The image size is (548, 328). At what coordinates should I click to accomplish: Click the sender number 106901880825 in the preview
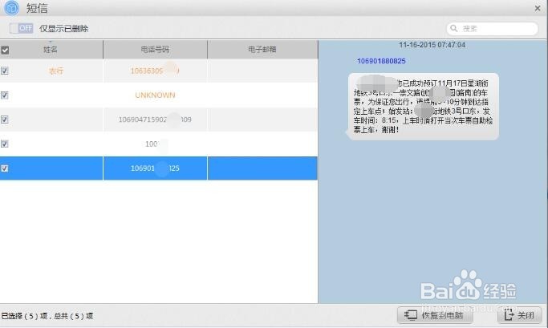pos(381,61)
